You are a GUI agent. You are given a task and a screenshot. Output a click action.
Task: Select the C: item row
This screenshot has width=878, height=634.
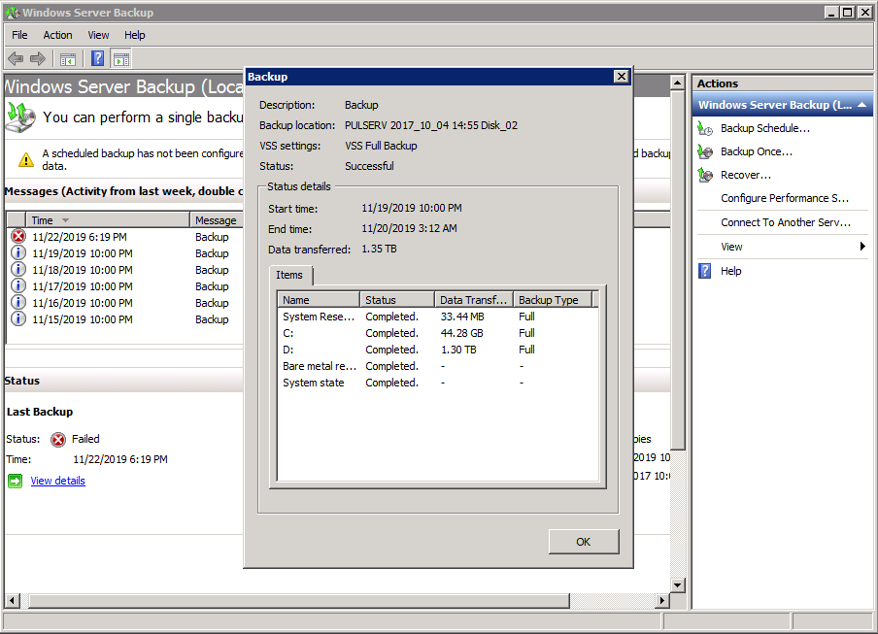tap(438, 333)
